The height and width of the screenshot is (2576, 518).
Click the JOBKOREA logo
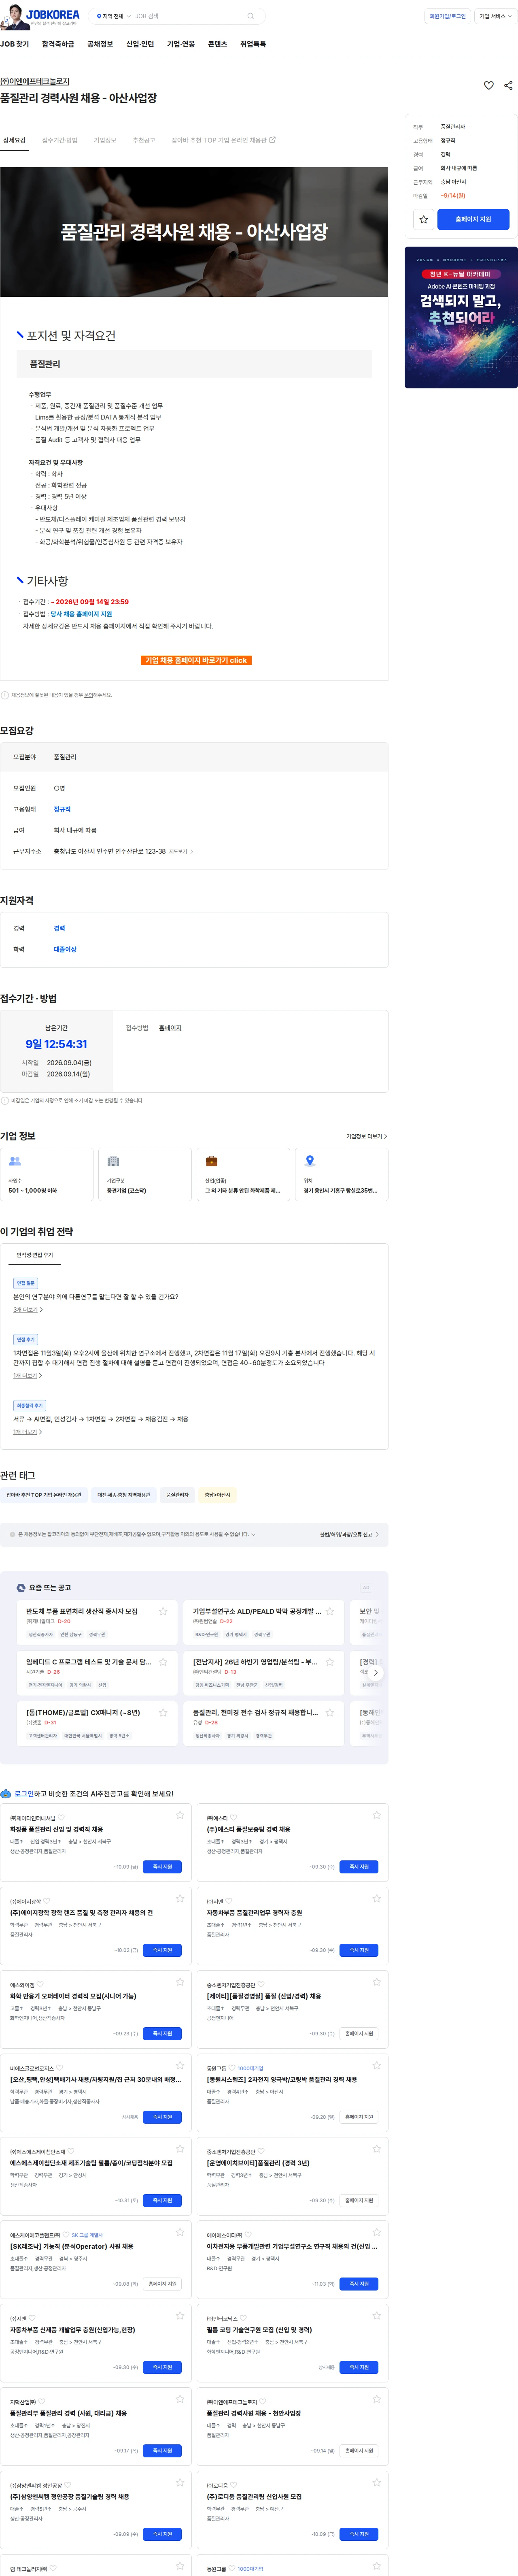tap(40, 16)
